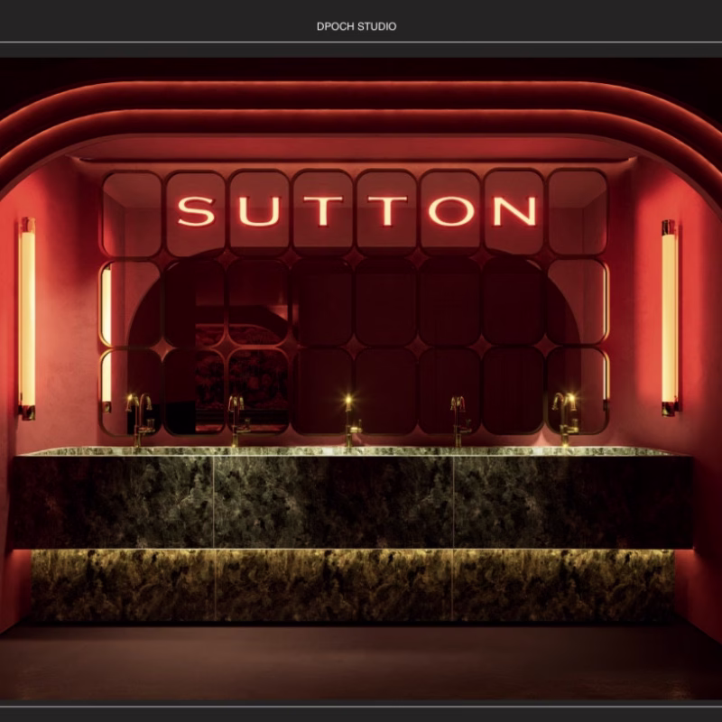Select the rightmost gold faucet
Screen dimensions: 722x722
coord(565,419)
